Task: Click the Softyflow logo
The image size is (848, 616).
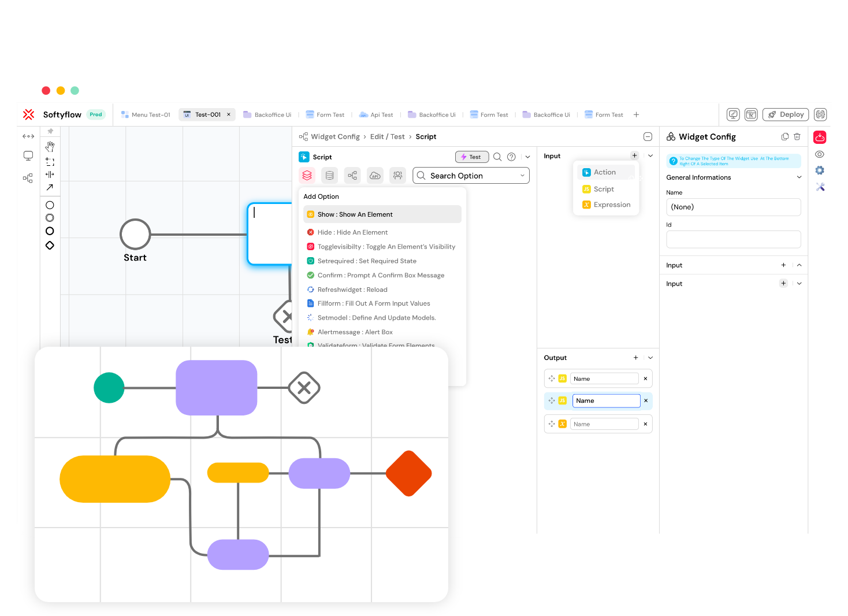Action: [28, 114]
